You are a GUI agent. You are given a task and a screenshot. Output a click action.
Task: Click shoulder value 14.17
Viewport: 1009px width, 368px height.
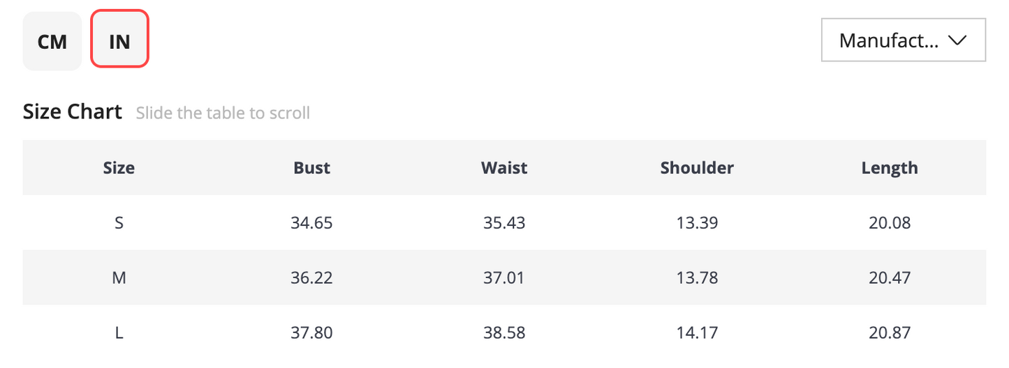[x=697, y=333]
